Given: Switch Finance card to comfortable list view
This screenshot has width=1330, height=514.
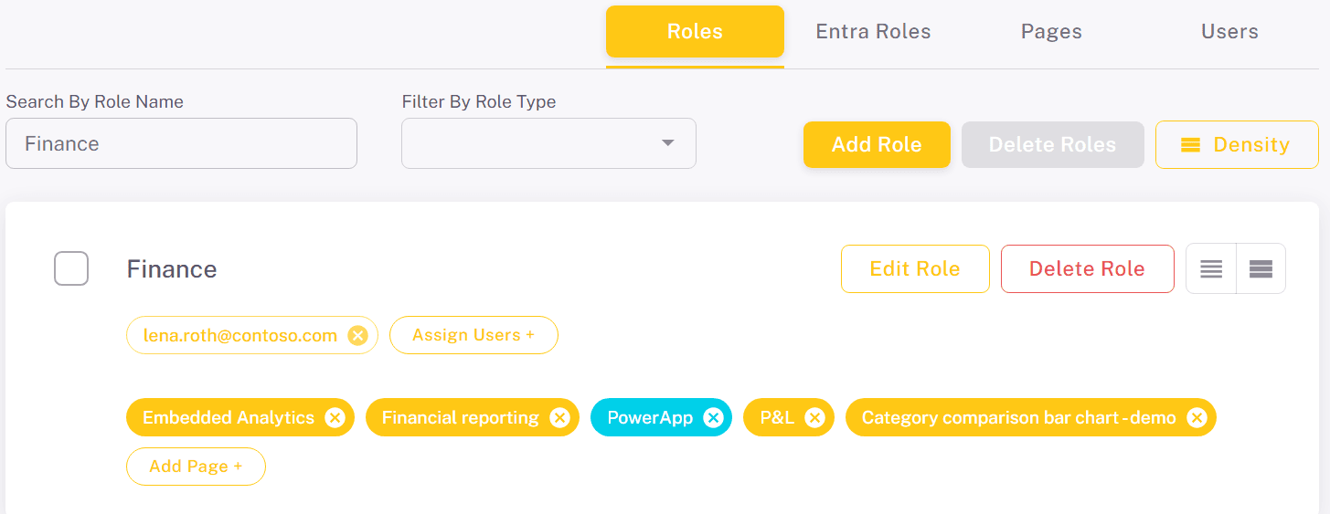Looking at the screenshot, I should (1261, 268).
